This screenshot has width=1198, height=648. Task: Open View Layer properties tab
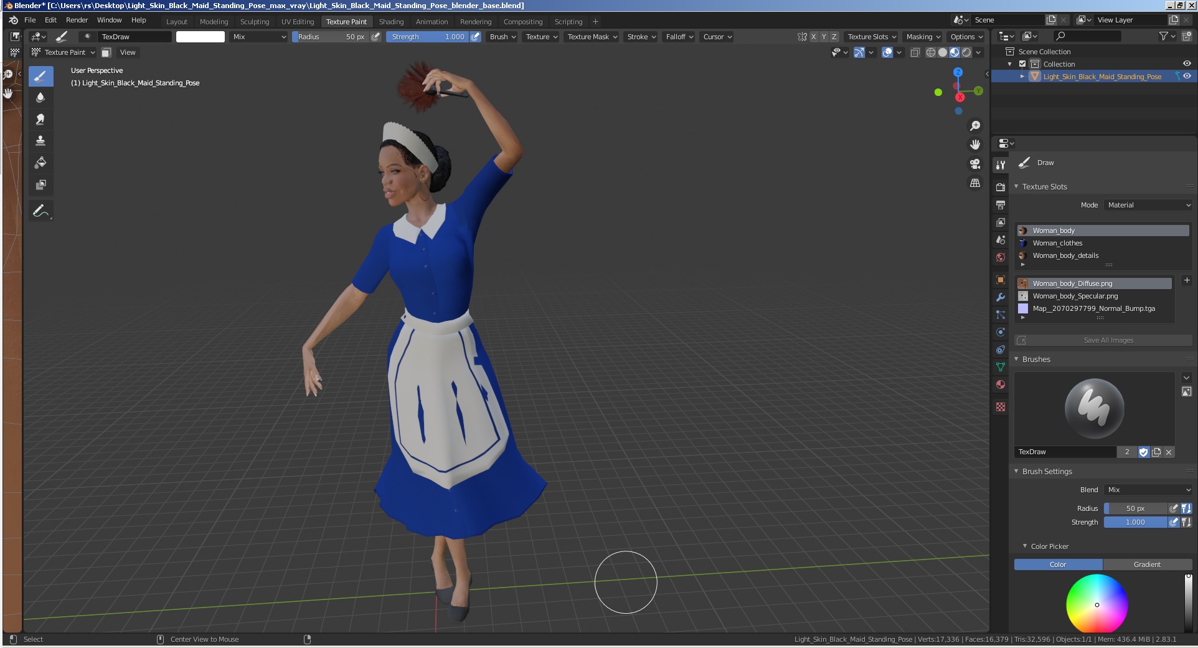click(x=1001, y=222)
